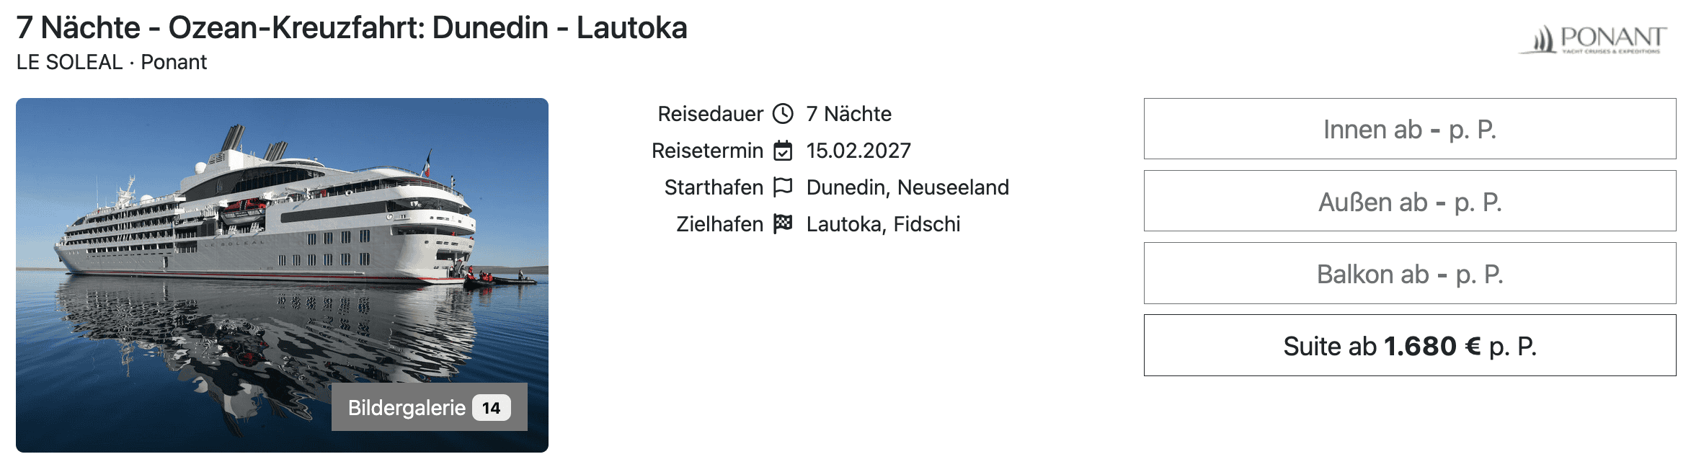Click the flag icon beside Starthafen
Image resolution: width=1691 pixels, height=467 pixels.
(783, 187)
